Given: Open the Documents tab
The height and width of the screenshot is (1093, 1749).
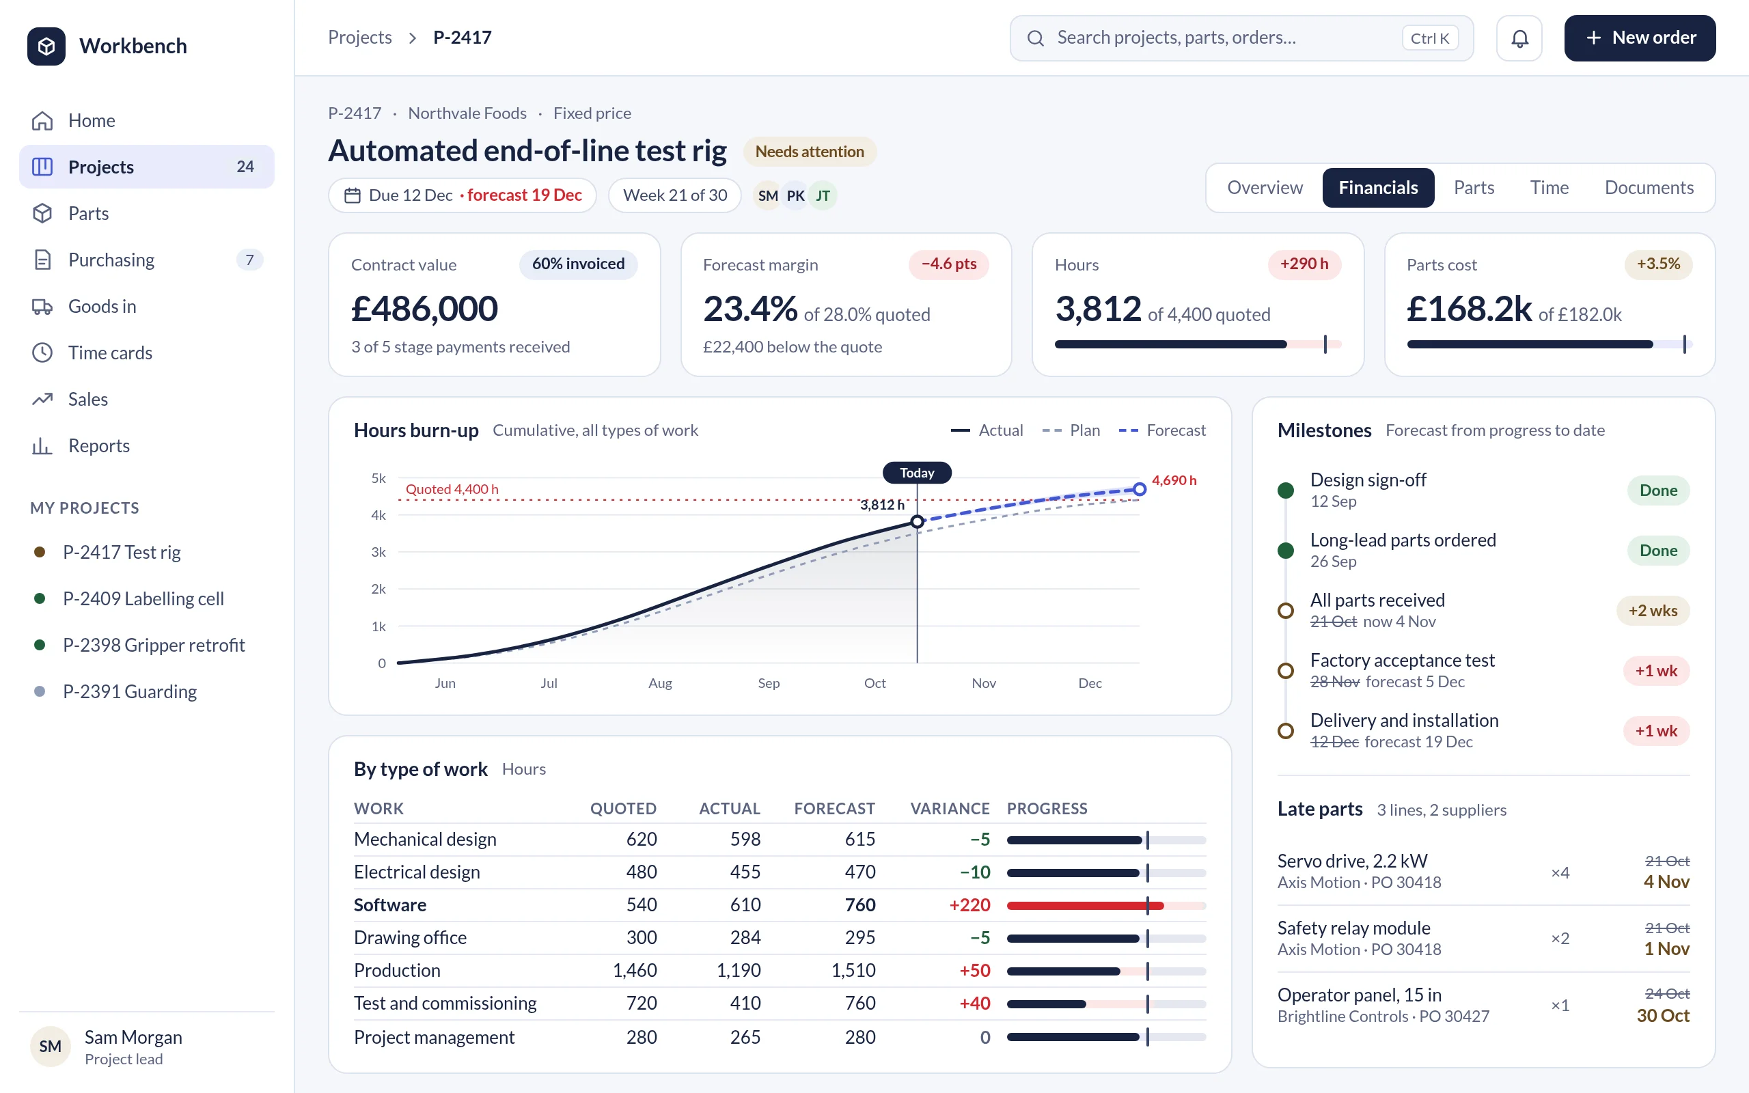Looking at the screenshot, I should coord(1649,188).
